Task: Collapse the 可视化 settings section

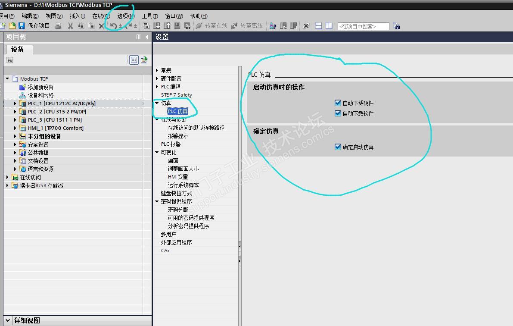Action: coord(157,152)
